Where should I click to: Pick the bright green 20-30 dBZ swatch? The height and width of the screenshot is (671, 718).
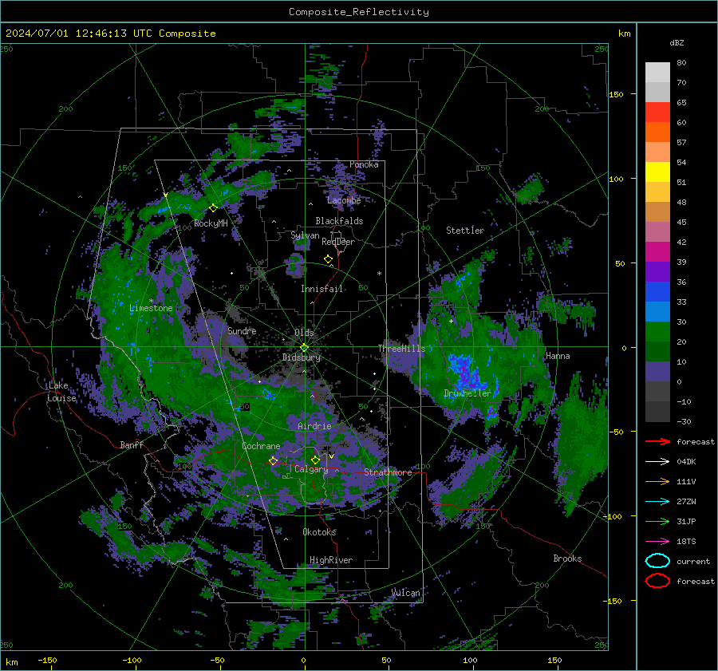(657, 332)
